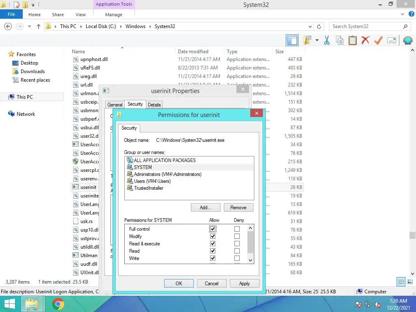Open File Explorer from the taskbar
Screen dimensions: 416x312
pos(32,304)
